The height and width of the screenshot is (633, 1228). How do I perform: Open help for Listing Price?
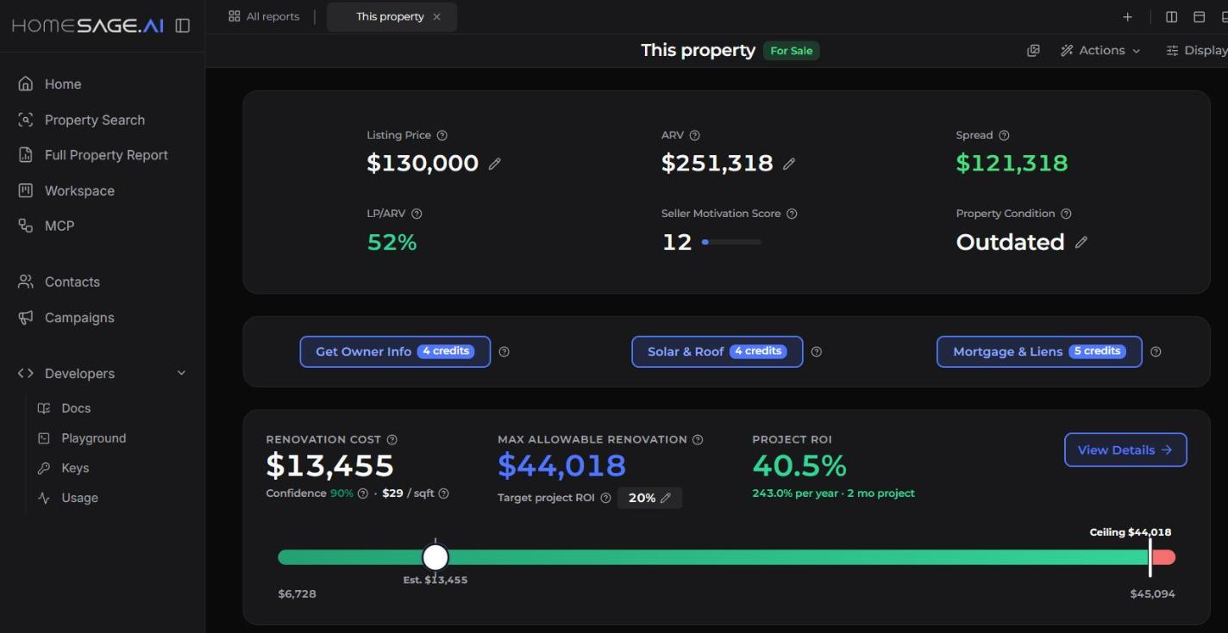click(x=442, y=135)
